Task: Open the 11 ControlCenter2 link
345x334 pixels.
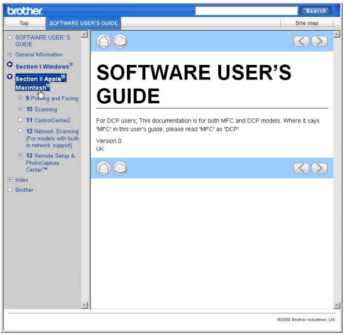Action: [48, 120]
